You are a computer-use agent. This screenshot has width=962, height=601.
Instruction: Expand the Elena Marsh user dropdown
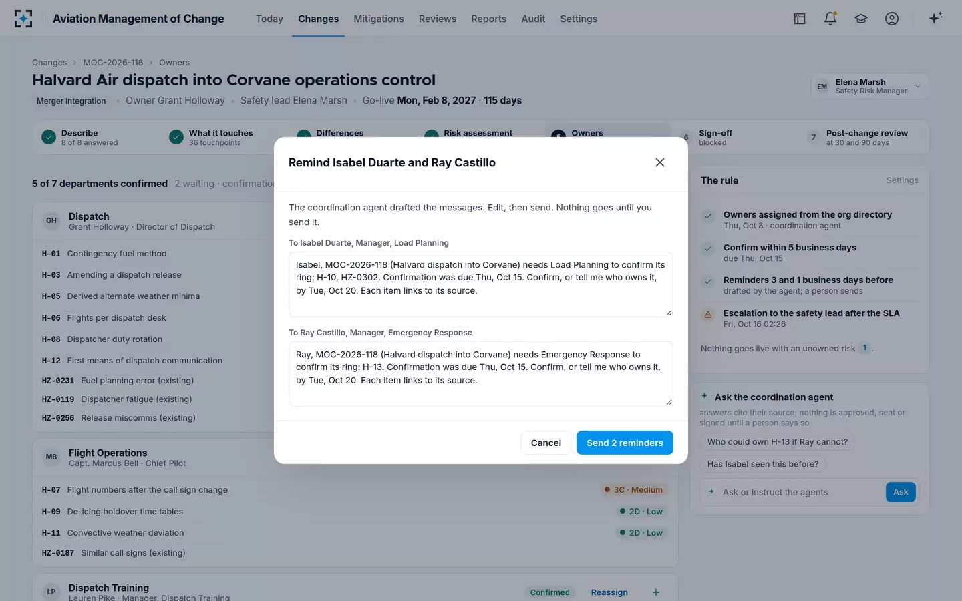tap(918, 86)
